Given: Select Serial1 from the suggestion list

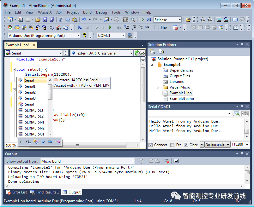Looking at the screenshot, I should click(30, 86).
